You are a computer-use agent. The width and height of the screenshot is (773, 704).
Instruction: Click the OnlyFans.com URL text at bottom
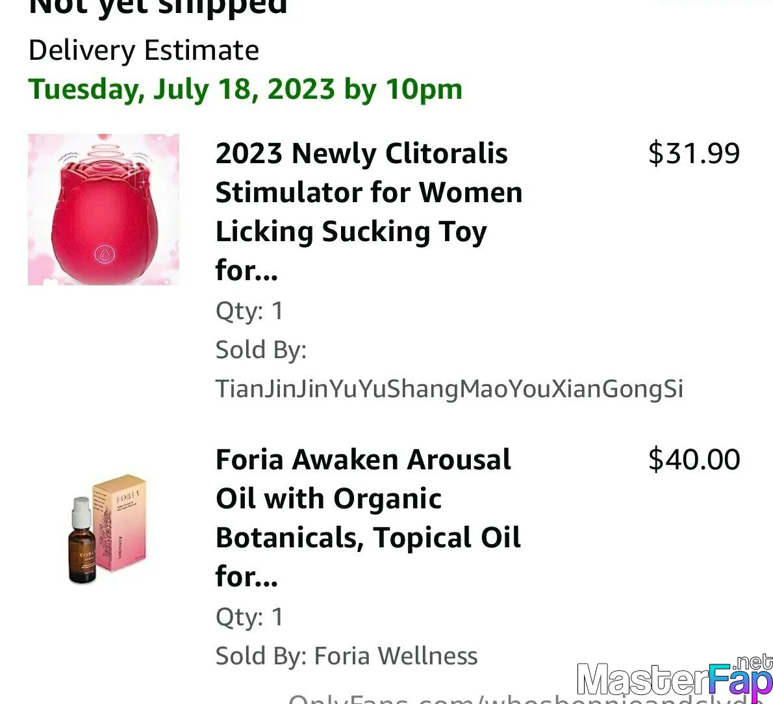pyautogui.click(x=522, y=699)
